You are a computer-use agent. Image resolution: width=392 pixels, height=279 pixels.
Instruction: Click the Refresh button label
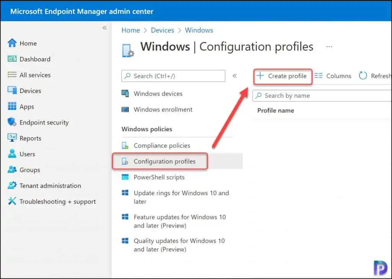[381, 76]
